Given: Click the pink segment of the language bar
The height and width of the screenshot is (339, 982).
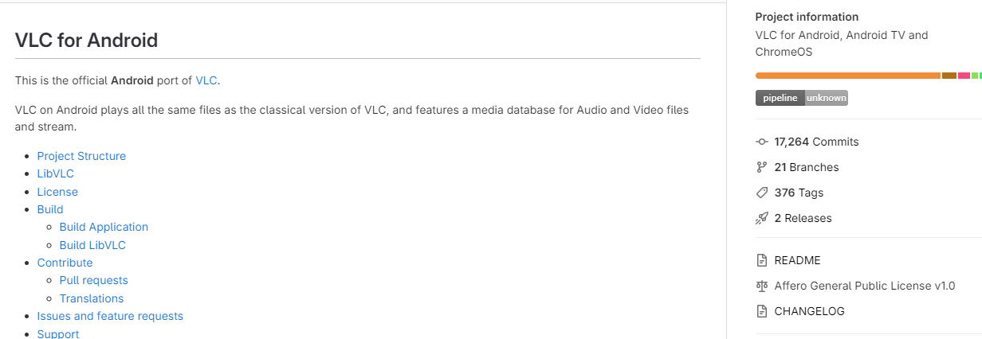Looking at the screenshot, I should point(964,76).
